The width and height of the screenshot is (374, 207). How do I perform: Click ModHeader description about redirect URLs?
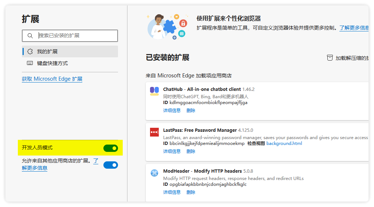[233, 178]
